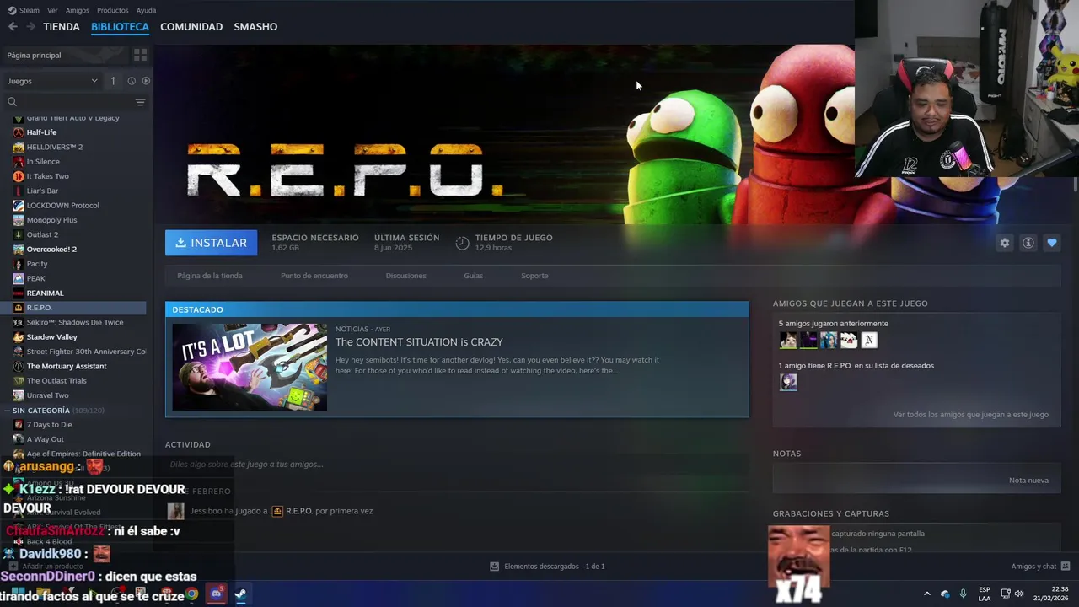Open the Amigos menu
1079x607 pixels.
[x=77, y=10]
